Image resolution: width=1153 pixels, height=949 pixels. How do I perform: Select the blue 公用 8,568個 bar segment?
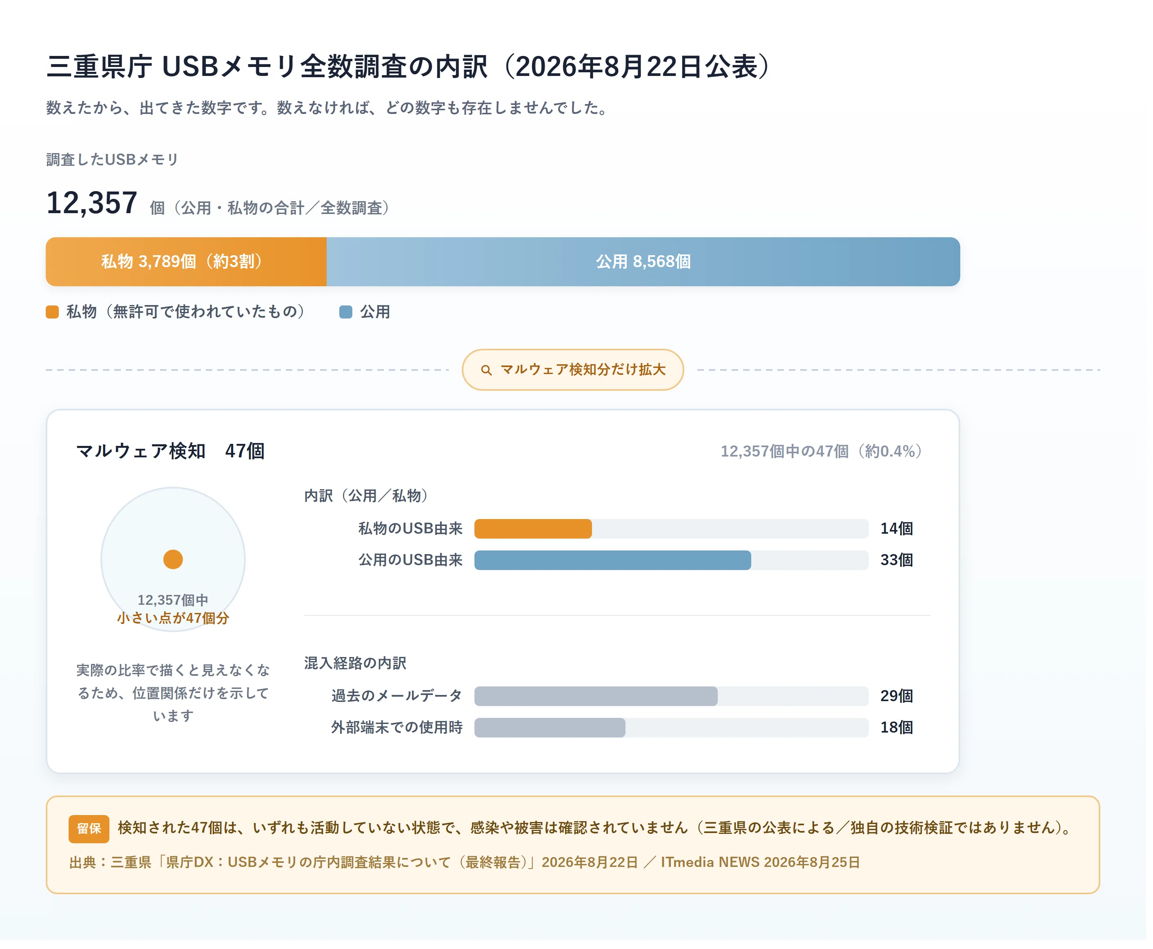pyautogui.click(x=643, y=261)
